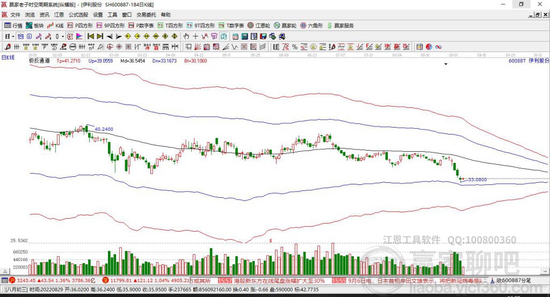Select the crosshair cursor tool

[x=196, y=36]
